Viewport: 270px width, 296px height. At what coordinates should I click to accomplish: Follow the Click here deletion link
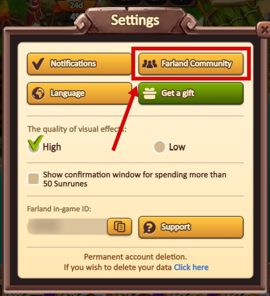coord(191,267)
